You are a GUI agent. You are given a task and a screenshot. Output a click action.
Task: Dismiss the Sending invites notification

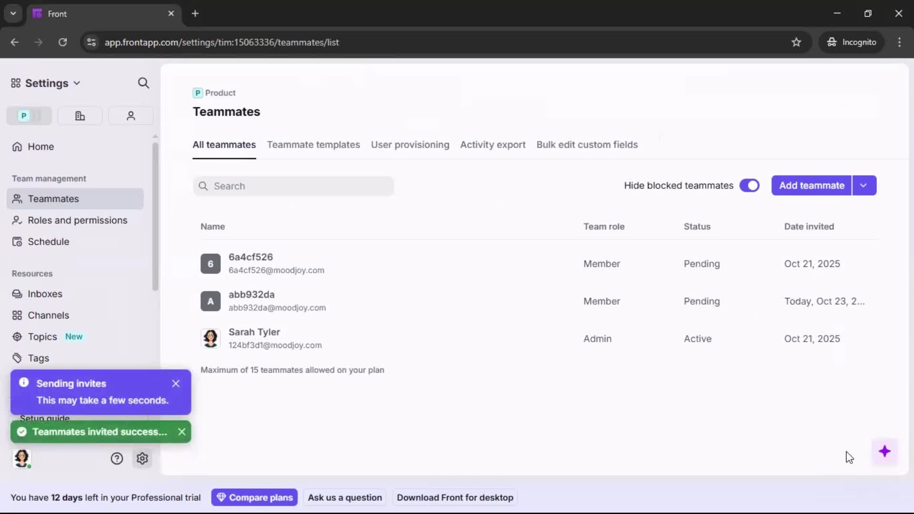coord(176,384)
